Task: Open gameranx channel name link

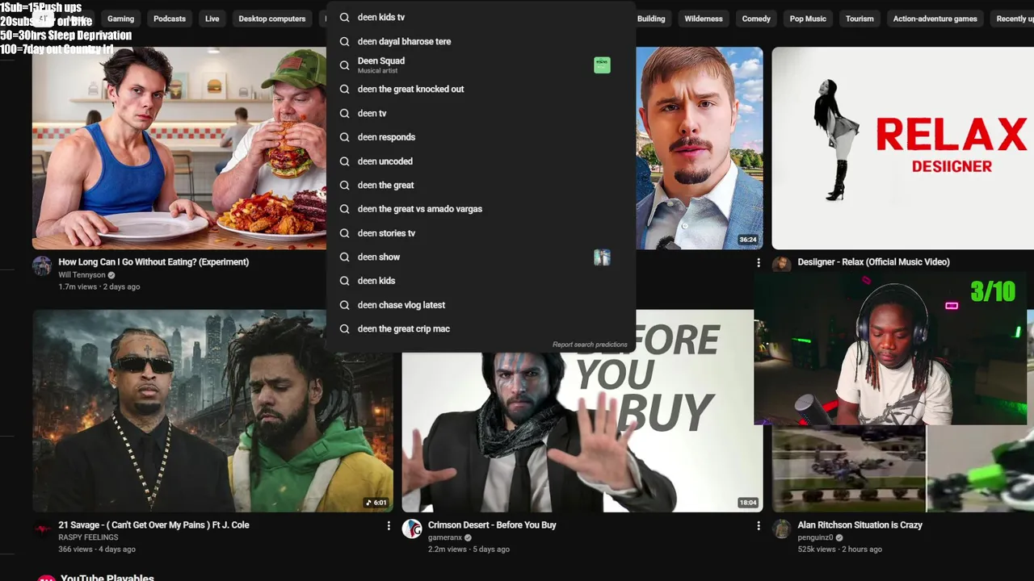Action: coord(445,537)
